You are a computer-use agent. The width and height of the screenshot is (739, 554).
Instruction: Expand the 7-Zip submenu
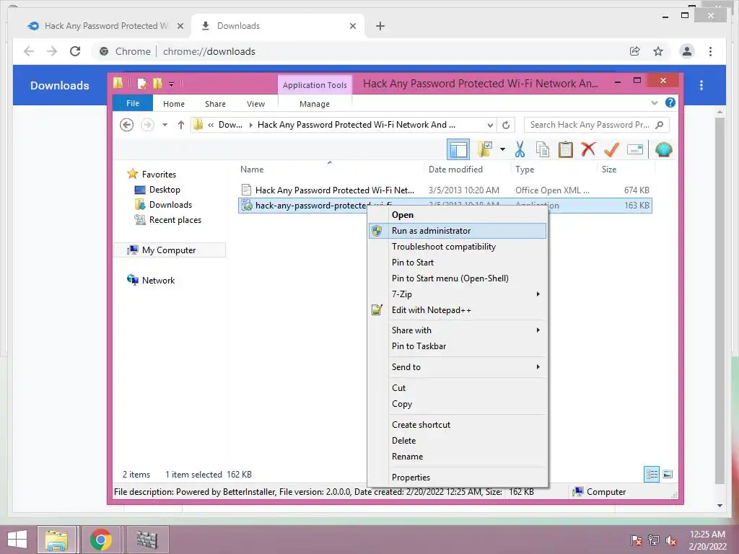click(457, 294)
